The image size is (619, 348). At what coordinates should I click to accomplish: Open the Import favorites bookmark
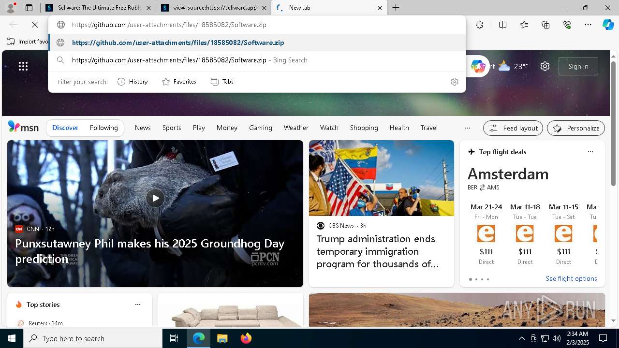tap(28, 42)
